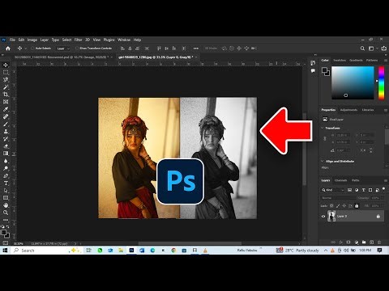The height and width of the screenshot is (291, 389).
Task: Create a new group with folder icon
Action: pos(364,242)
